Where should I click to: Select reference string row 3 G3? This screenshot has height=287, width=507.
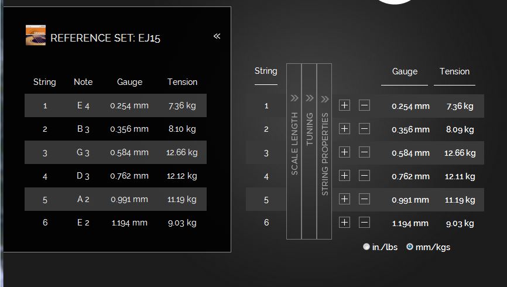[x=115, y=152]
